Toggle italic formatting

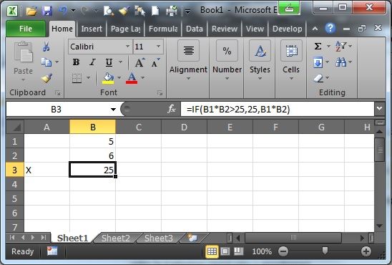click(92, 62)
